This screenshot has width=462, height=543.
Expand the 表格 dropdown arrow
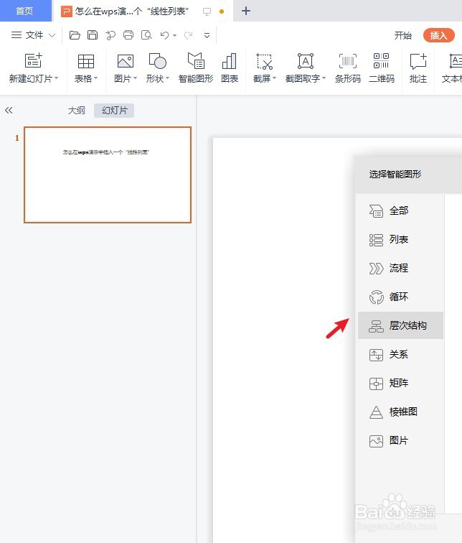coord(96,78)
